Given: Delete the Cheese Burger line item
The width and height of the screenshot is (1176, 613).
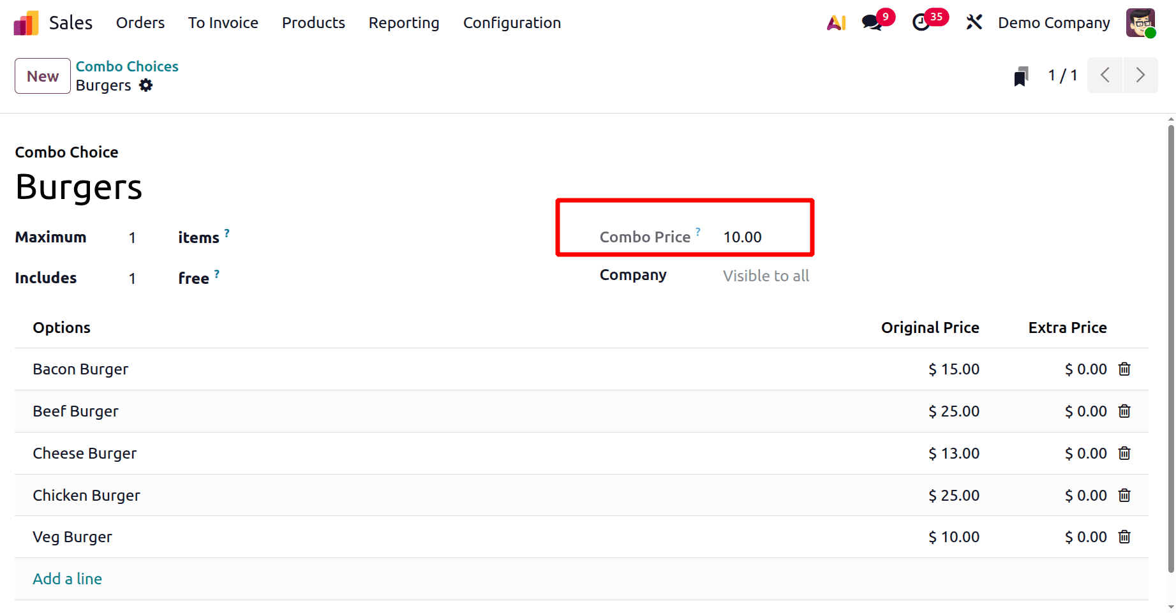Looking at the screenshot, I should (1124, 453).
